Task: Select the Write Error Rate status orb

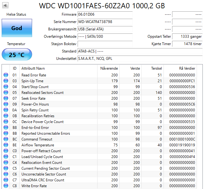Action: pos(6,186)
